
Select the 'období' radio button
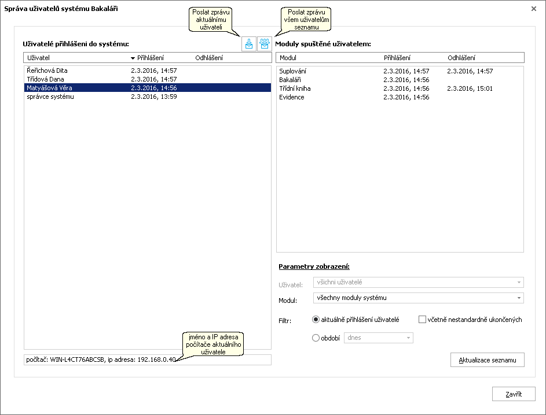click(316, 338)
